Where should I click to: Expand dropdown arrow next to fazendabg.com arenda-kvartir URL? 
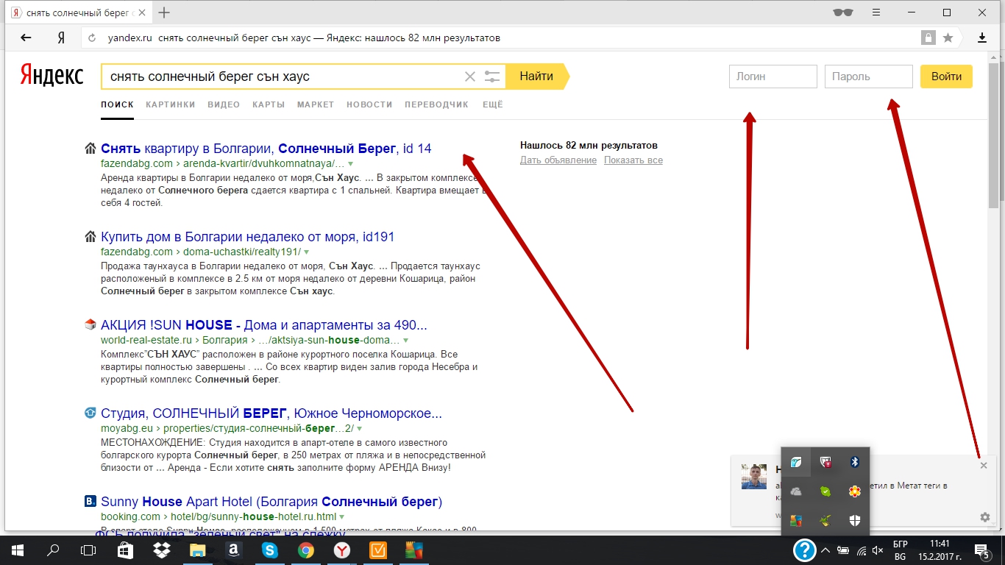point(351,163)
